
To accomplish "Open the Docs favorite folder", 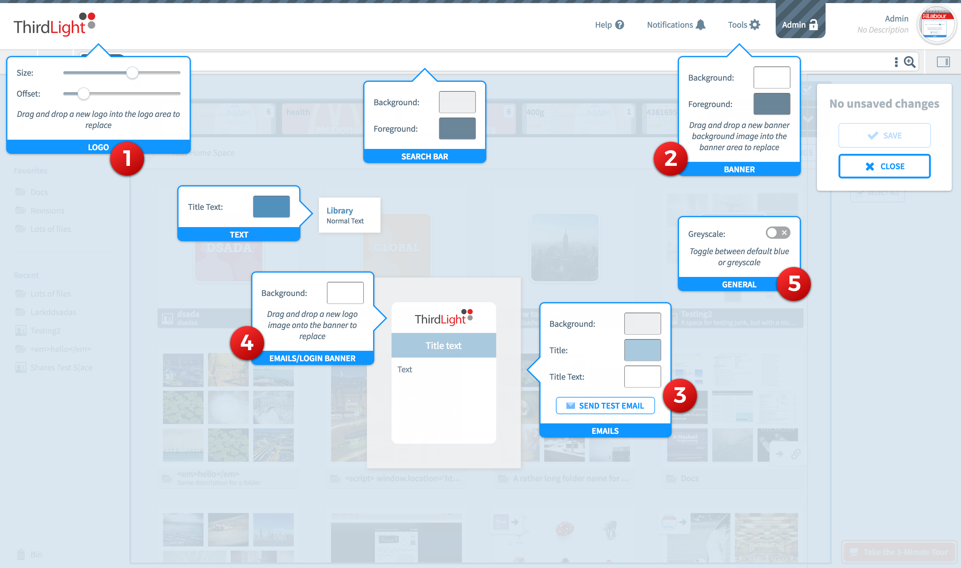I will (x=31, y=192).
